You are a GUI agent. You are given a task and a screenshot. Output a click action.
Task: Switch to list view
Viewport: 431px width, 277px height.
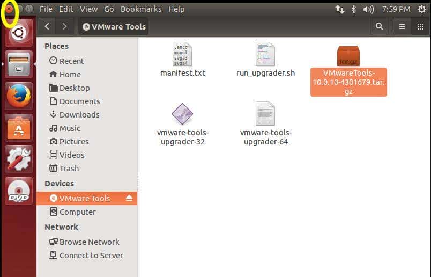pos(402,26)
